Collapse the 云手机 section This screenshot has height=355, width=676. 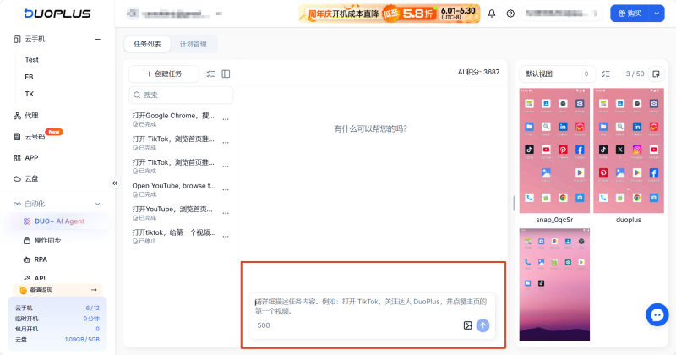tap(98, 39)
